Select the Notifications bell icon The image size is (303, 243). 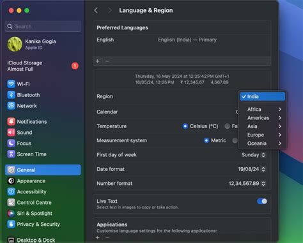(11, 122)
